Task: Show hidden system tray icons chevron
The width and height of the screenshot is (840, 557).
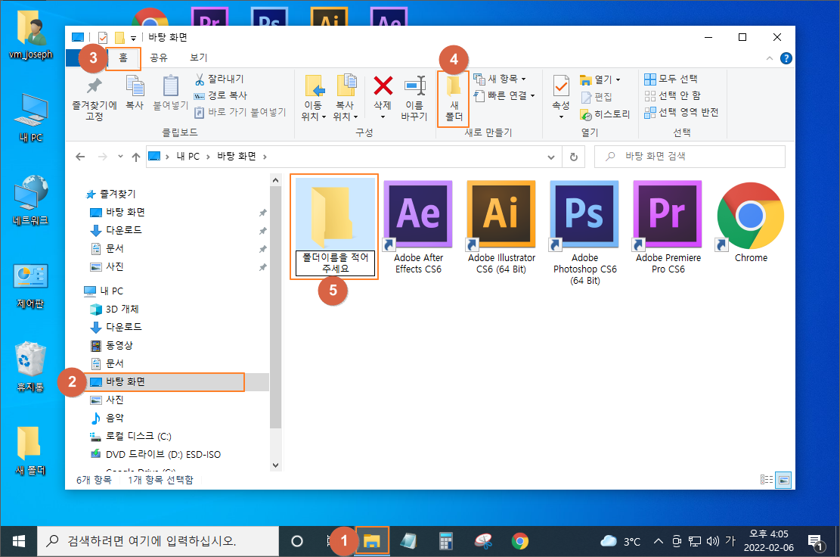Action: (658, 541)
